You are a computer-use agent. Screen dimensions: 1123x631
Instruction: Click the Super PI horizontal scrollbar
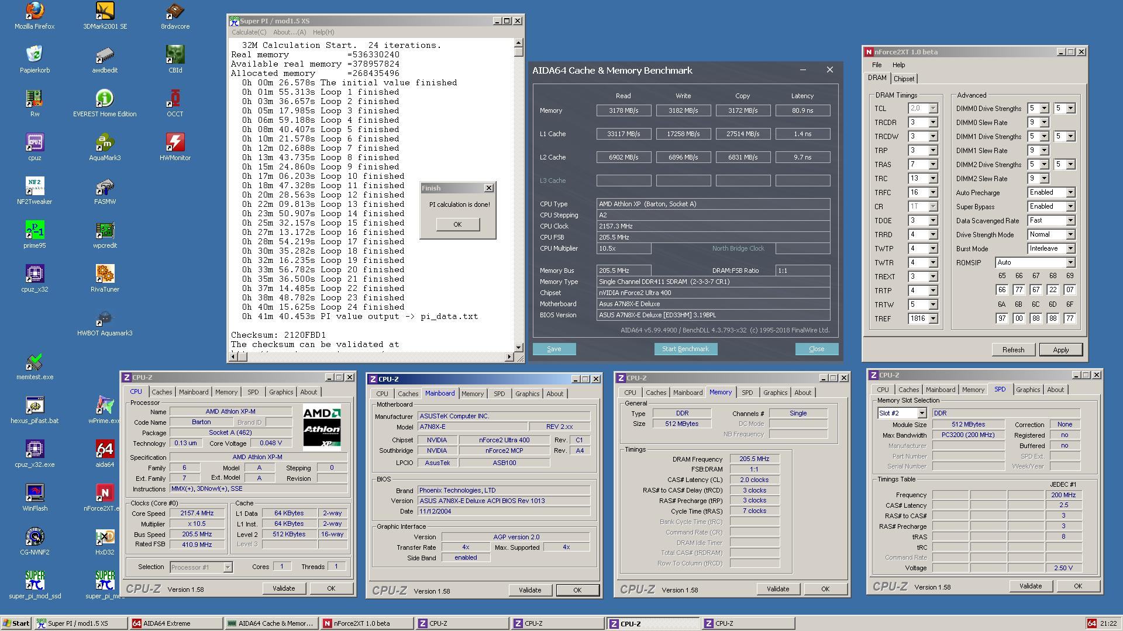pyautogui.click(x=371, y=356)
